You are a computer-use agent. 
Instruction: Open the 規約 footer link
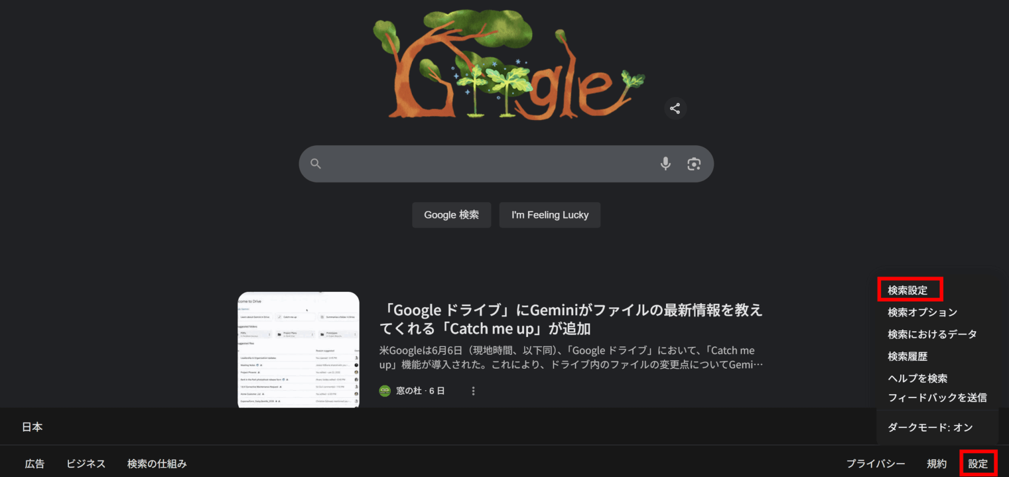pos(937,464)
